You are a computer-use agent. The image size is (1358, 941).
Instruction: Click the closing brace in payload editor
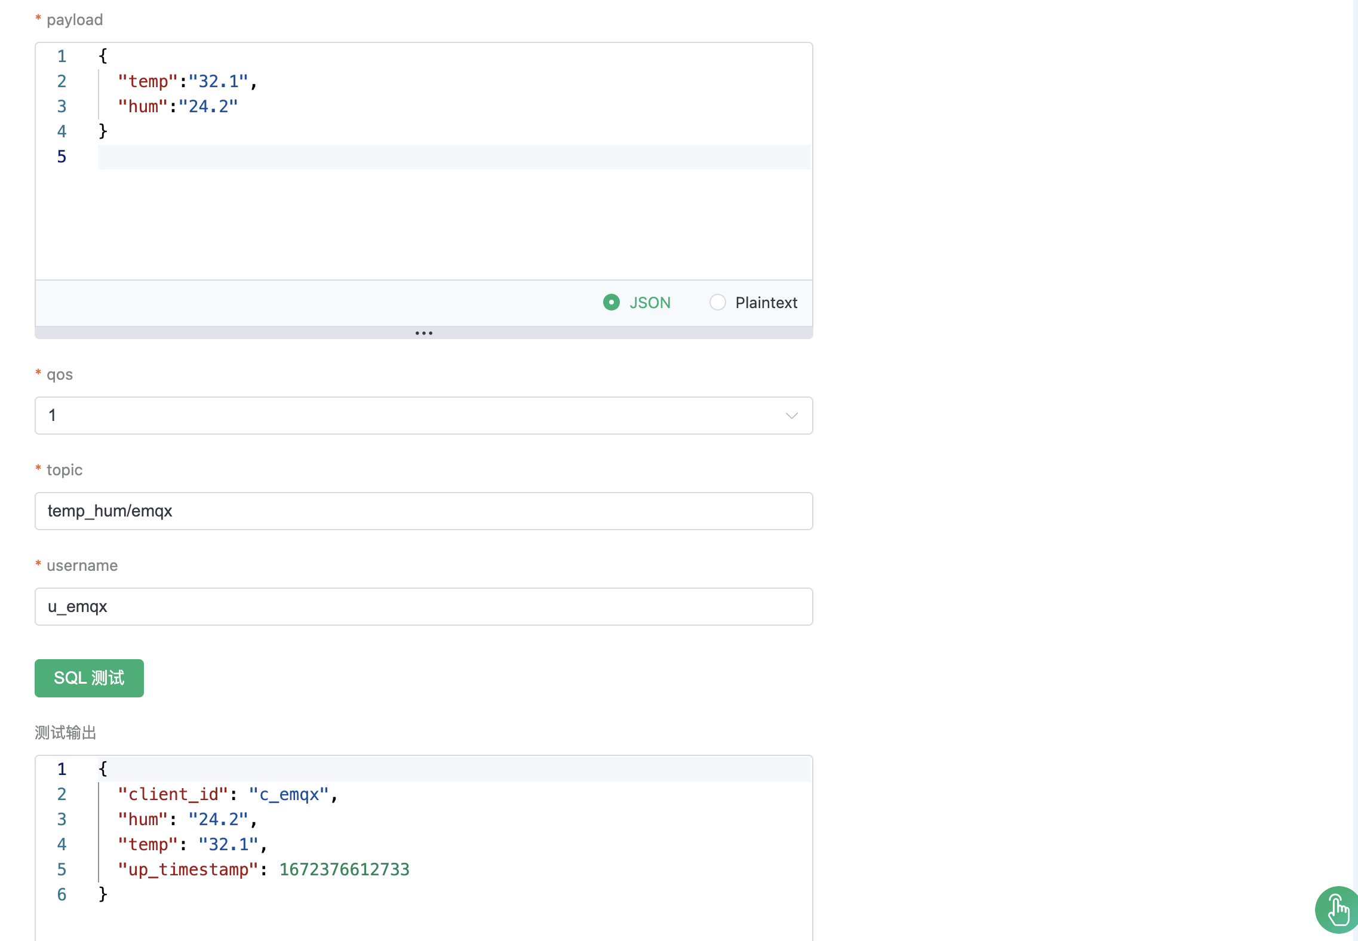tap(103, 131)
